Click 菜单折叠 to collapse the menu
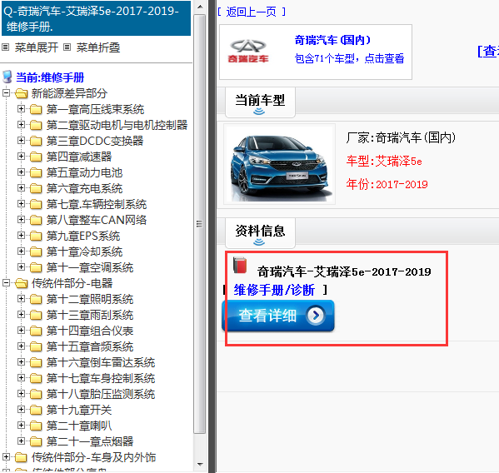Viewport: 499px width, 473px height. (98, 47)
